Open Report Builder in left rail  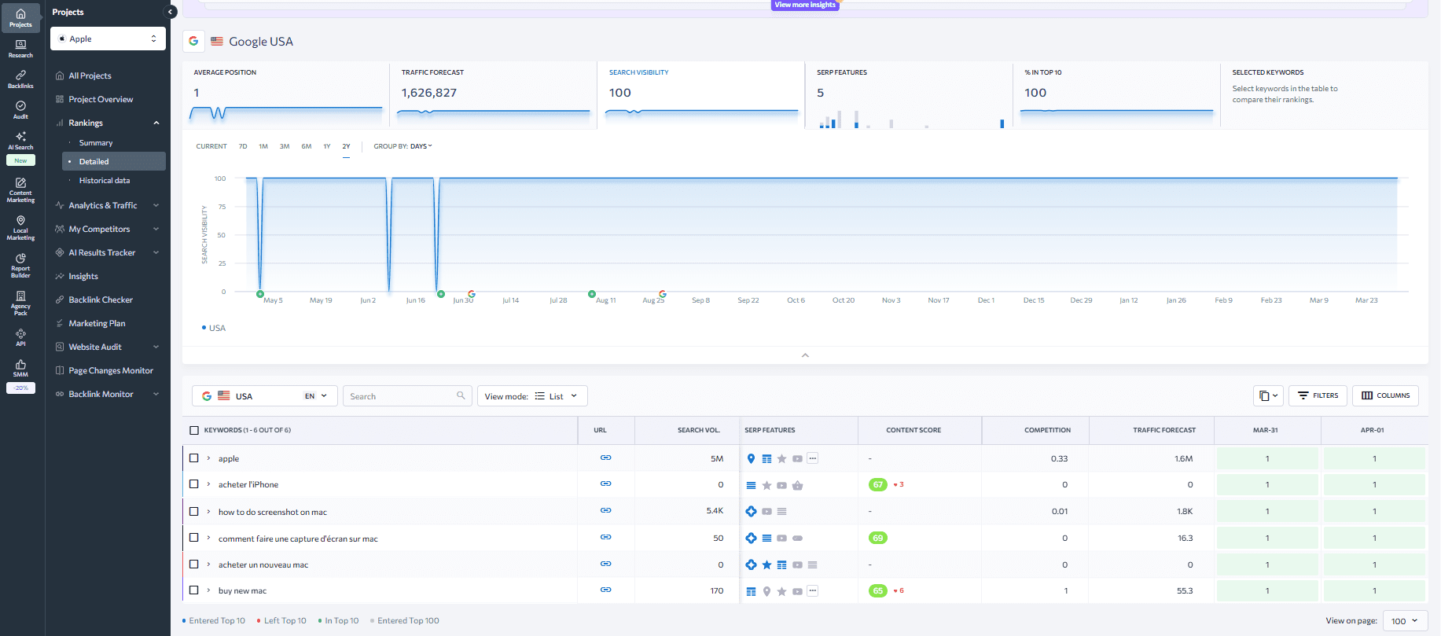[x=20, y=265]
